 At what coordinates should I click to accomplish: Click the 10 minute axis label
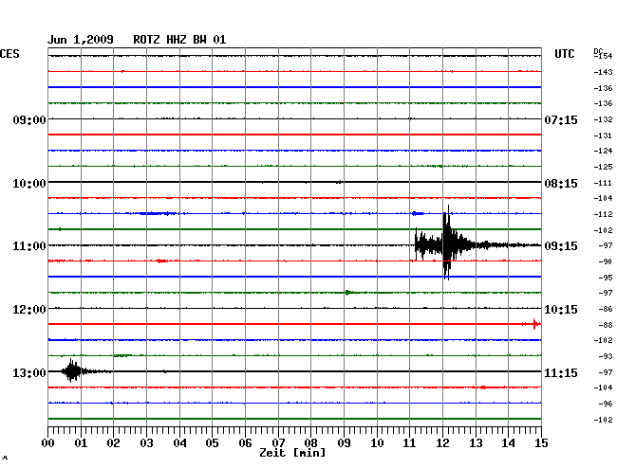point(377,443)
